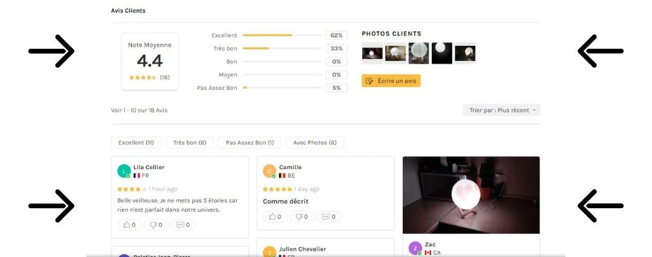Click the reviewer name Julien Chevalier
Viewport: 652px width, 257px height.
(302, 249)
